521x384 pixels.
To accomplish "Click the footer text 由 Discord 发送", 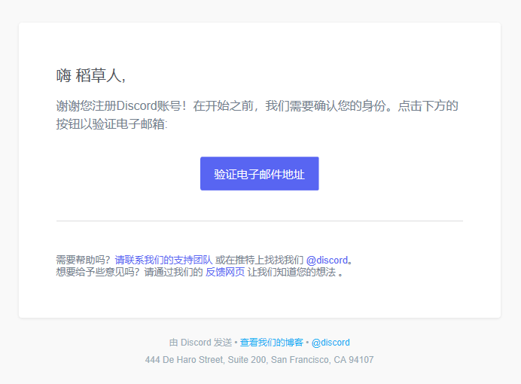I will click(200, 342).
